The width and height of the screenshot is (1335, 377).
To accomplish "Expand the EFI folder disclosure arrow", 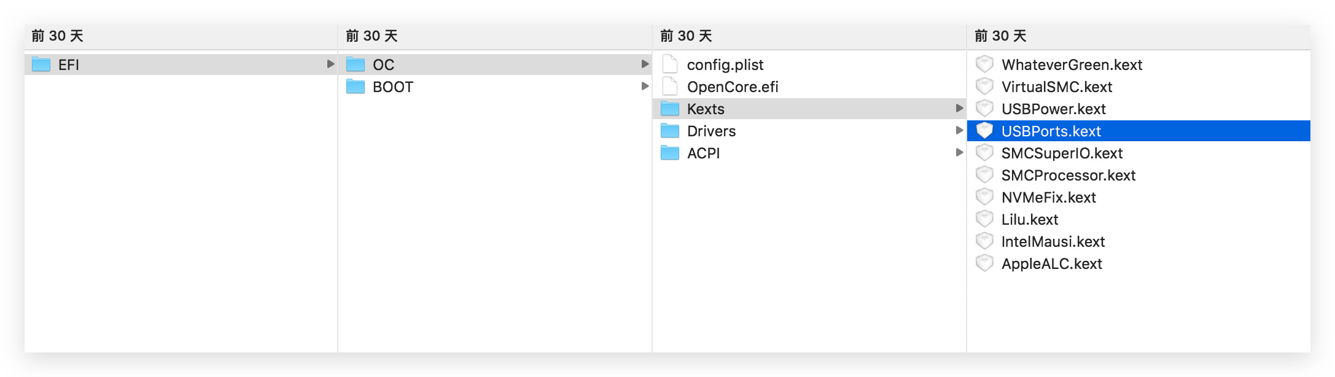I will click(x=330, y=64).
